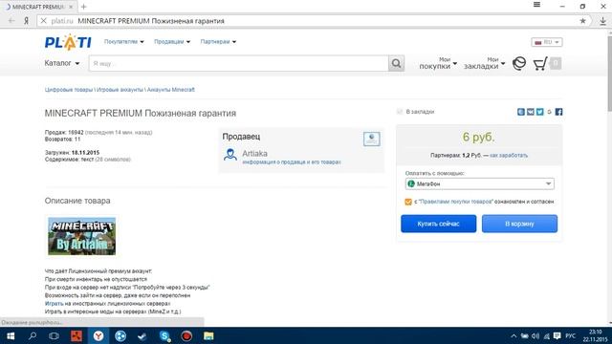Screen dimensions: 612x344
Task: Click the 'В корзину' button
Action: click(x=519, y=224)
